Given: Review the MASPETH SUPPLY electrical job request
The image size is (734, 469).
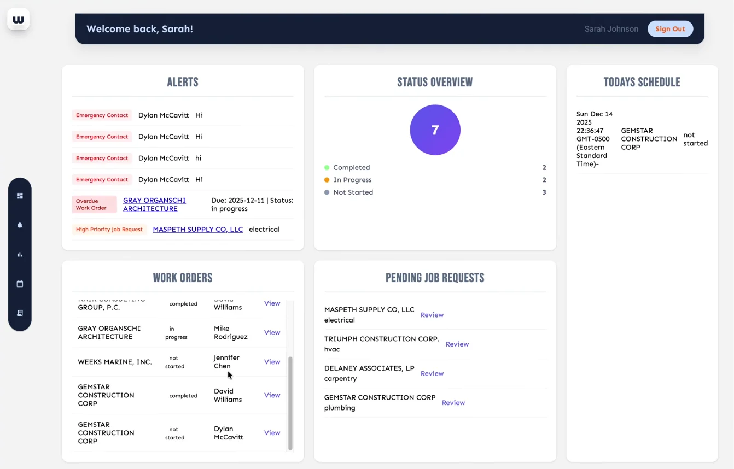Looking at the screenshot, I should coord(432,315).
